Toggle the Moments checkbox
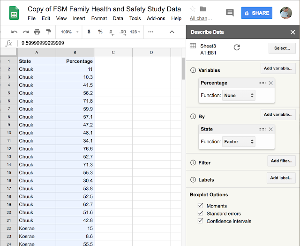The height and width of the screenshot is (246, 300). (201, 206)
